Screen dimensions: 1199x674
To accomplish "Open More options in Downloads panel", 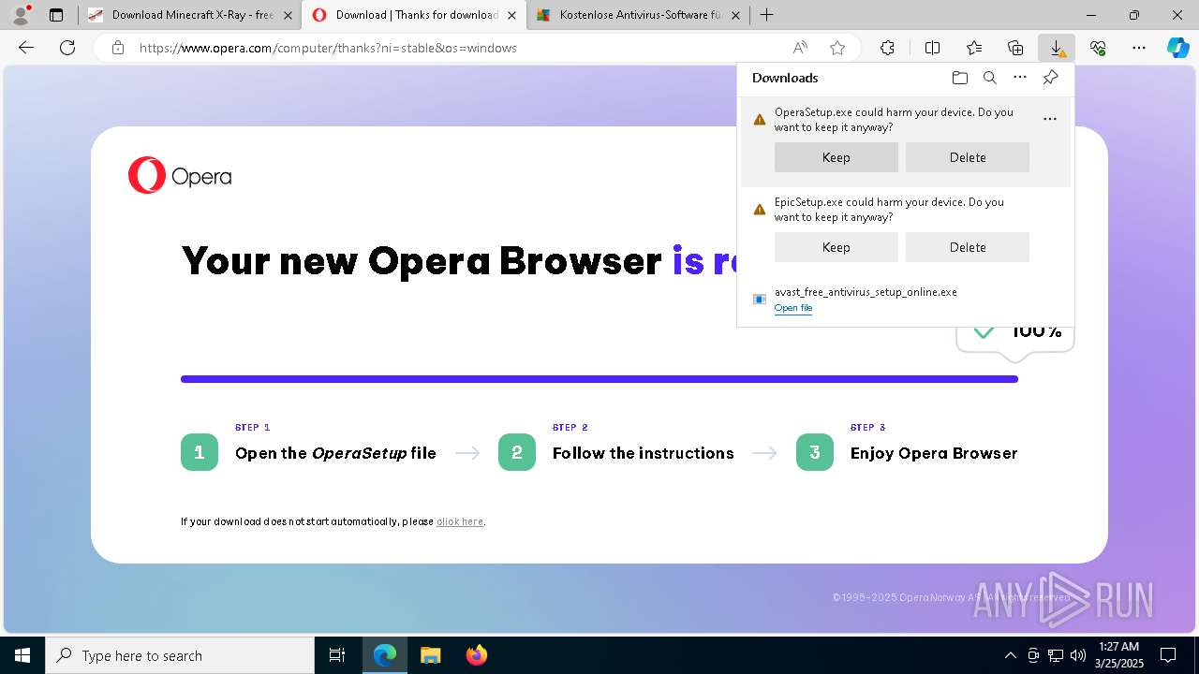I will [x=1020, y=78].
